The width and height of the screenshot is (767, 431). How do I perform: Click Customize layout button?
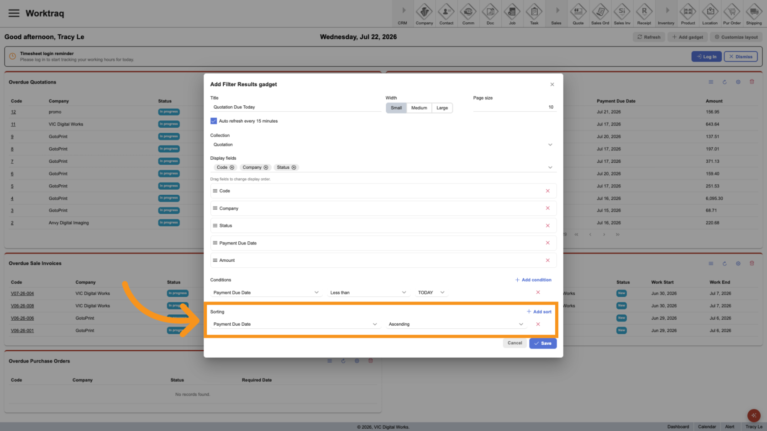coord(736,37)
